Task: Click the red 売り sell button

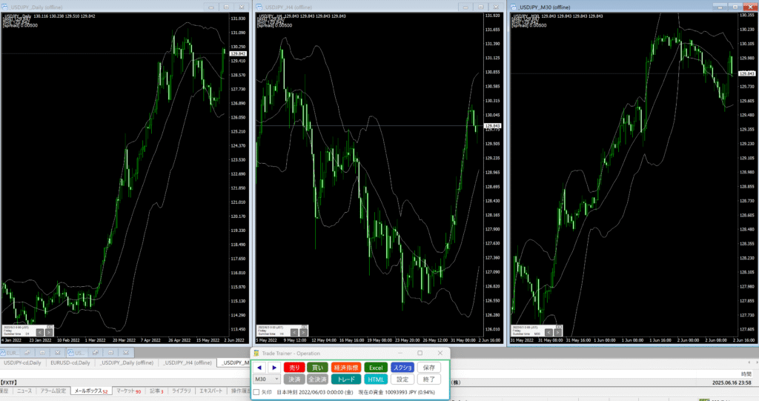Action: (x=294, y=368)
